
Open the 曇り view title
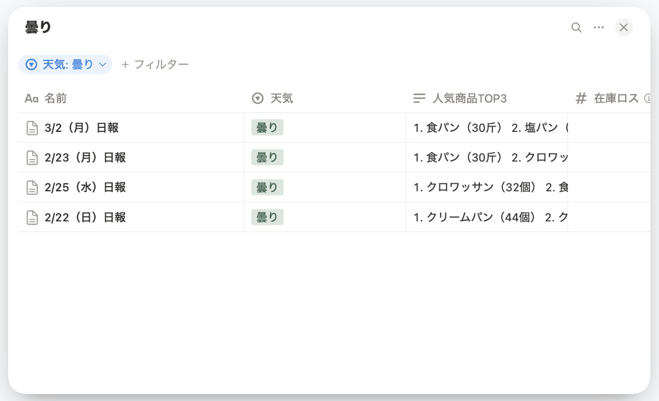(x=32, y=27)
